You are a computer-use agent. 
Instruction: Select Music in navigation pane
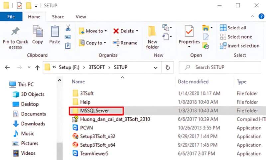pyautogui.click(x=23, y=133)
